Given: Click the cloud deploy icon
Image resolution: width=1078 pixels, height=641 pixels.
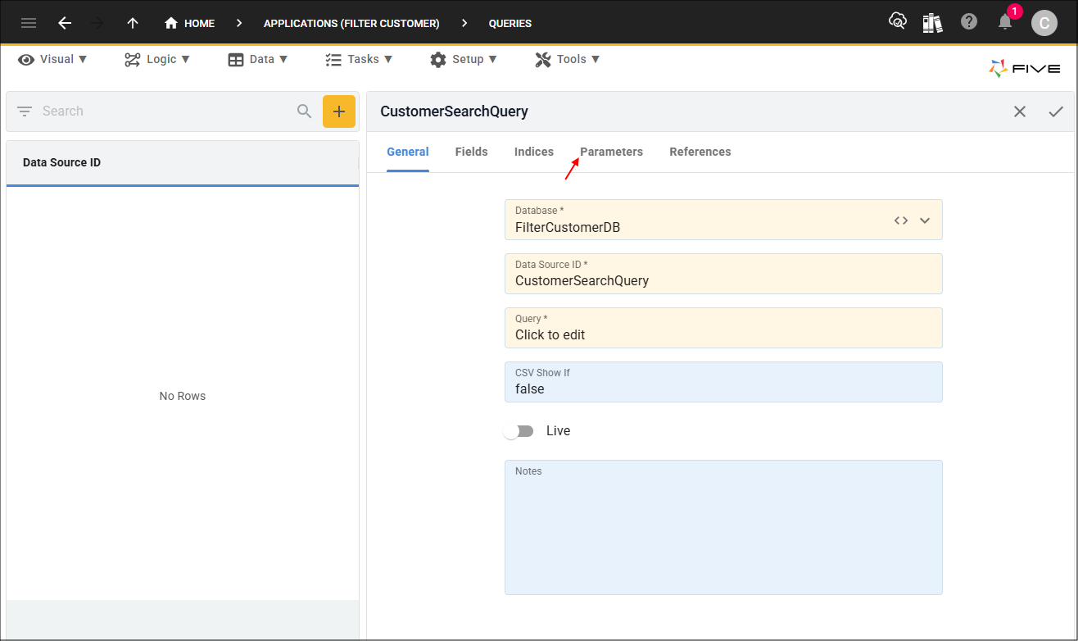Looking at the screenshot, I should point(898,22).
